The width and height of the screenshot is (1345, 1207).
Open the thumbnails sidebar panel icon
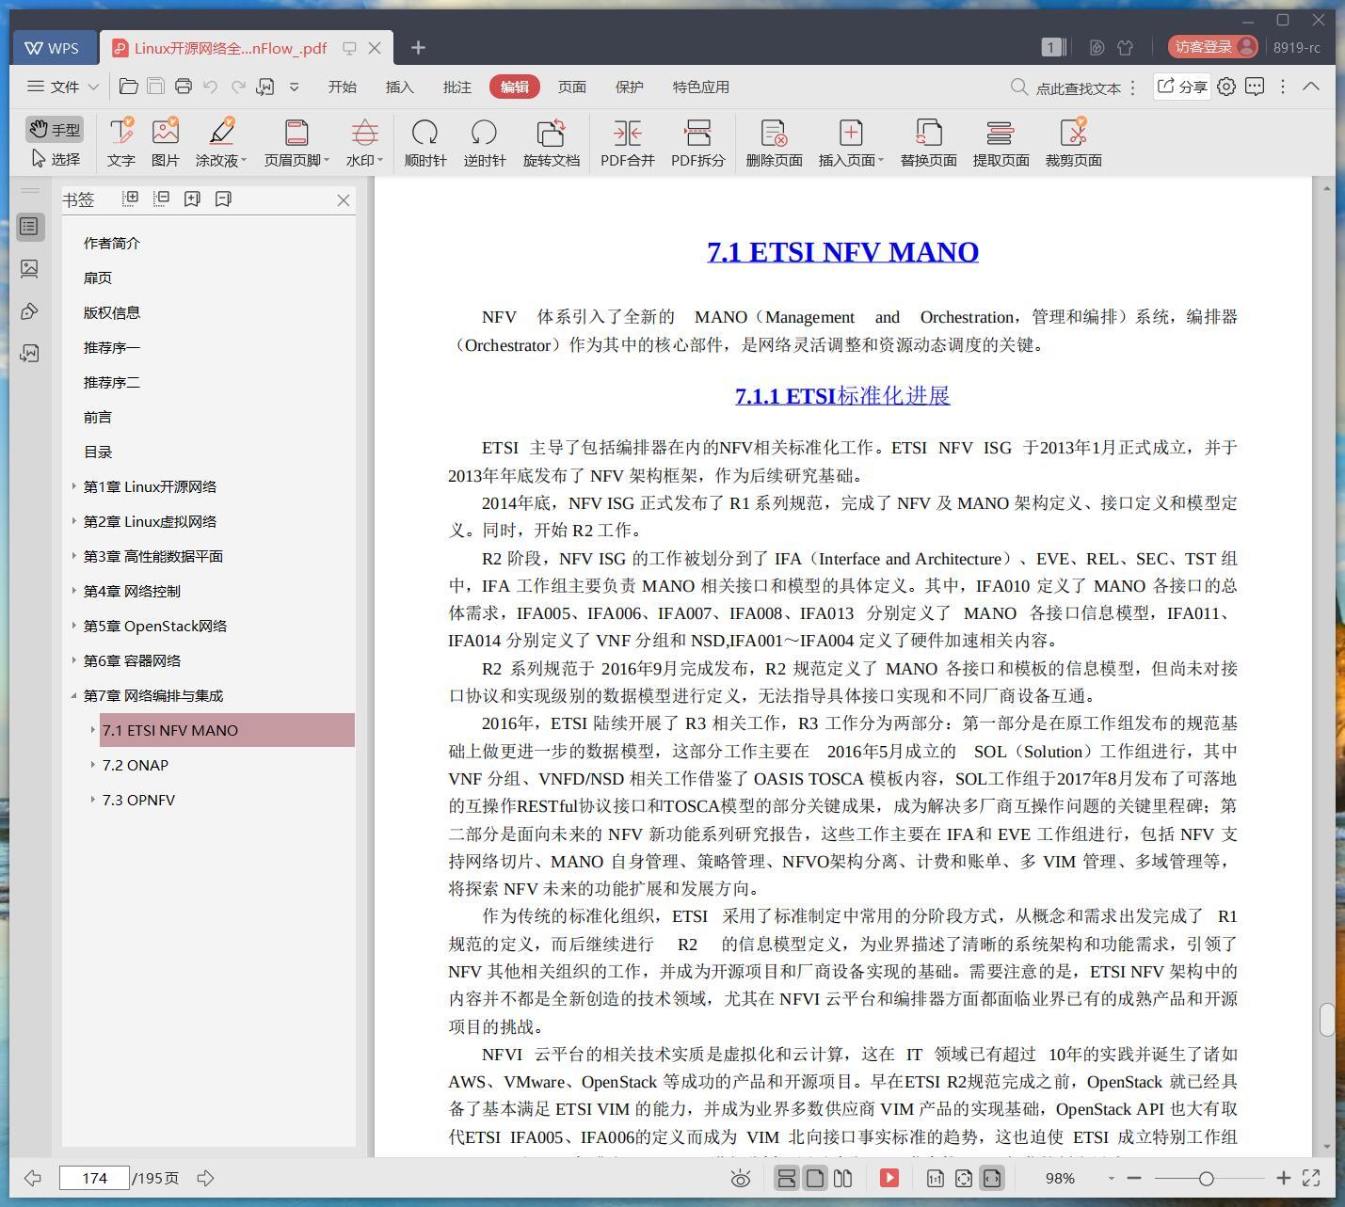coord(30,269)
